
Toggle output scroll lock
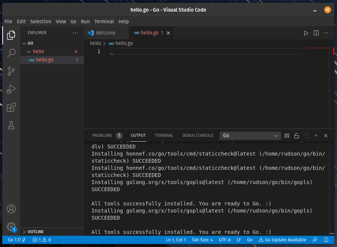pos(297,136)
